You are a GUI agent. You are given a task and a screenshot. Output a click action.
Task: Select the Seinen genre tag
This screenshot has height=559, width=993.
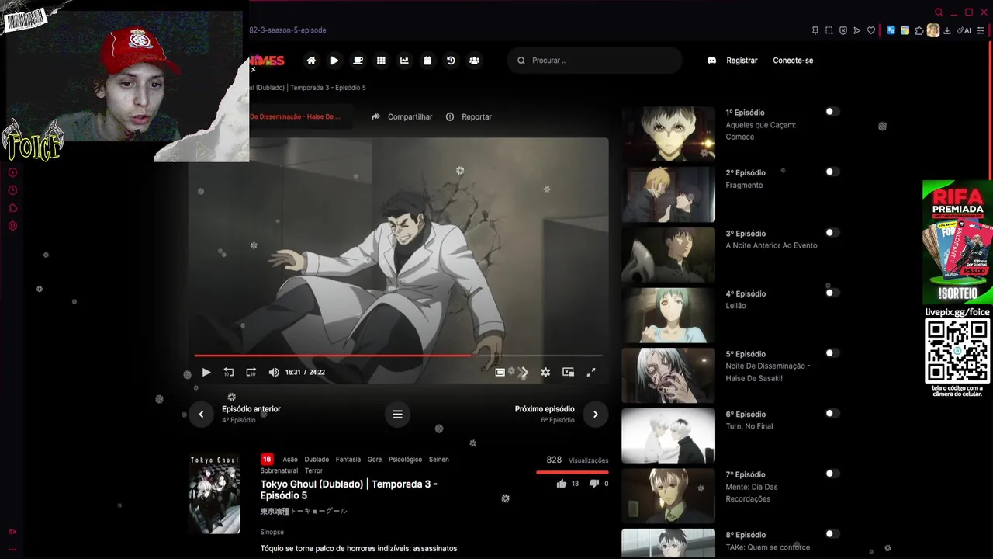pos(438,460)
